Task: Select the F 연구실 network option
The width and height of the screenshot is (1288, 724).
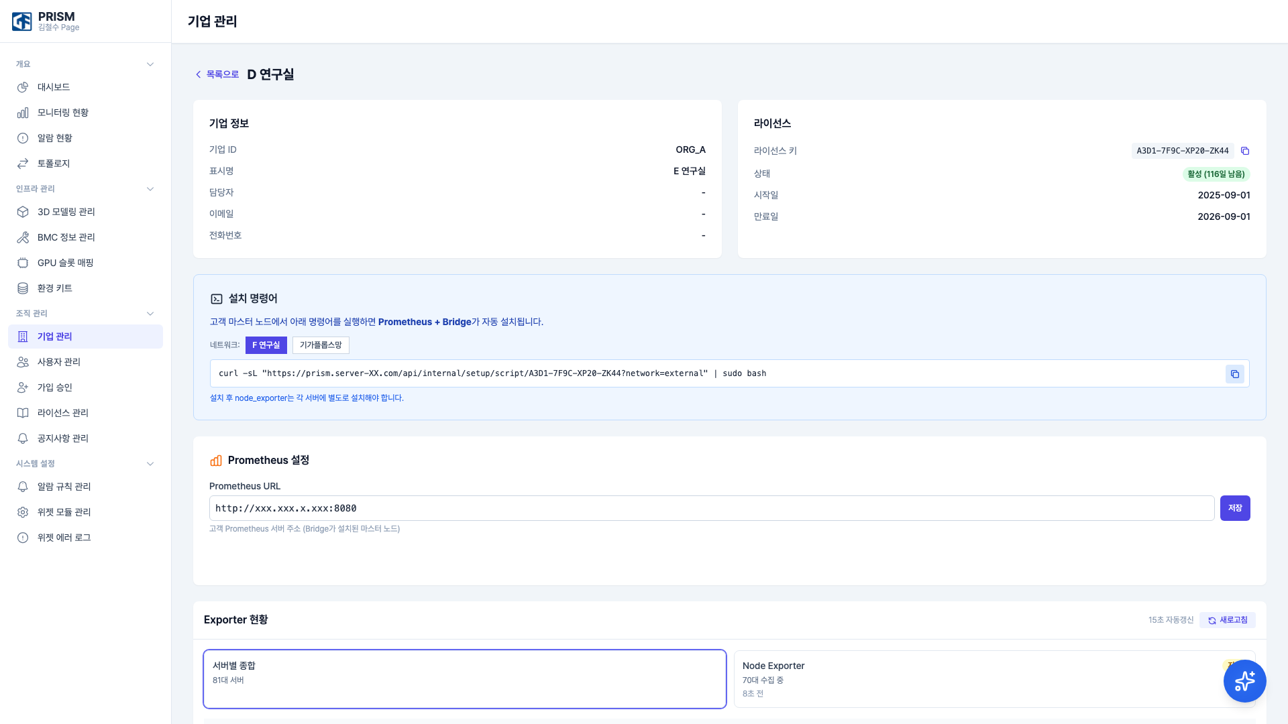Action: [266, 345]
